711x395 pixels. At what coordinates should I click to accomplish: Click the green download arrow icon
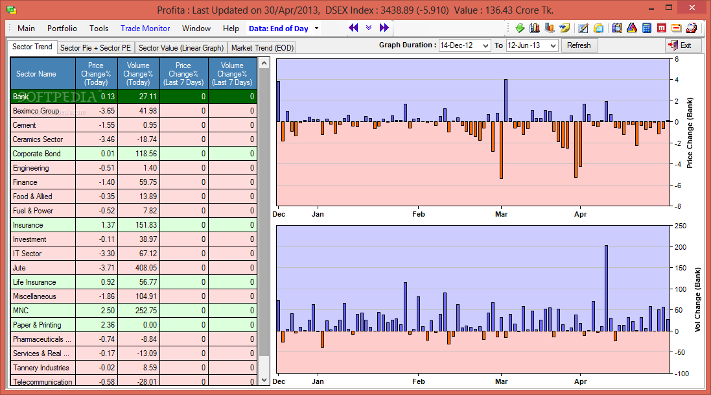pyautogui.click(x=520, y=28)
